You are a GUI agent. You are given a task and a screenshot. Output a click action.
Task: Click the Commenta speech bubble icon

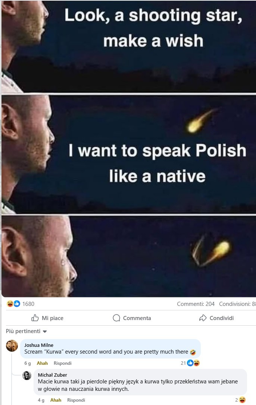pyautogui.click(x=116, y=318)
